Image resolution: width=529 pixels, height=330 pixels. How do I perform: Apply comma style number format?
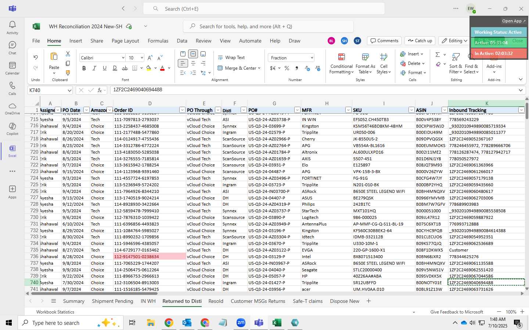click(x=297, y=68)
